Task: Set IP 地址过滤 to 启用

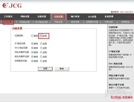Action: click(x=41, y=44)
